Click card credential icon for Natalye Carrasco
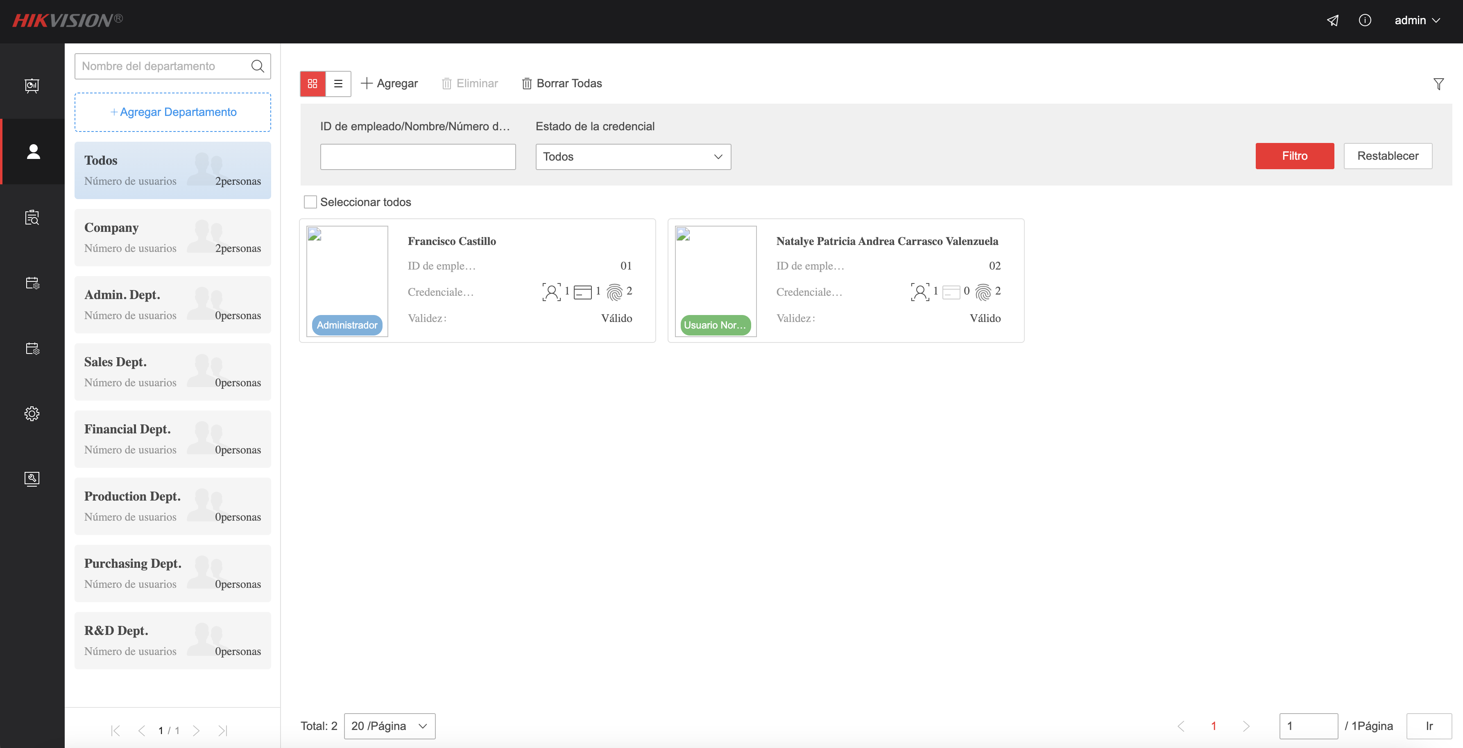This screenshot has width=1463, height=748. click(x=951, y=292)
